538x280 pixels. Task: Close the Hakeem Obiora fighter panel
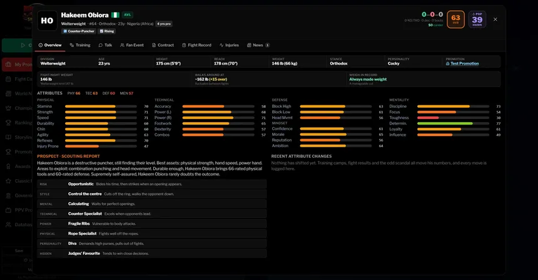click(x=495, y=19)
